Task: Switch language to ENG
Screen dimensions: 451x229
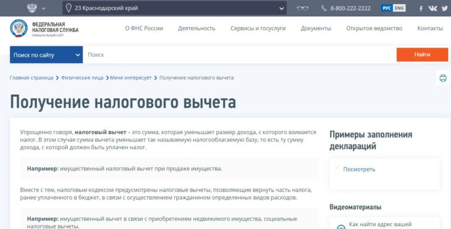Action: tap(399, 8)
